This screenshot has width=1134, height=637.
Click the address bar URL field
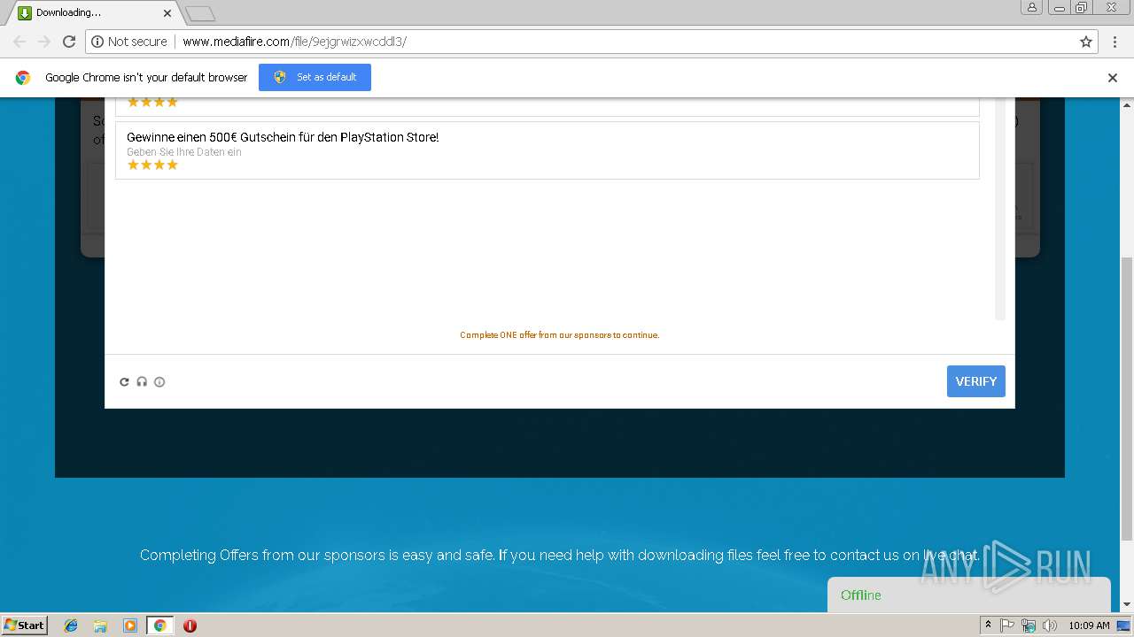[590, 42]
